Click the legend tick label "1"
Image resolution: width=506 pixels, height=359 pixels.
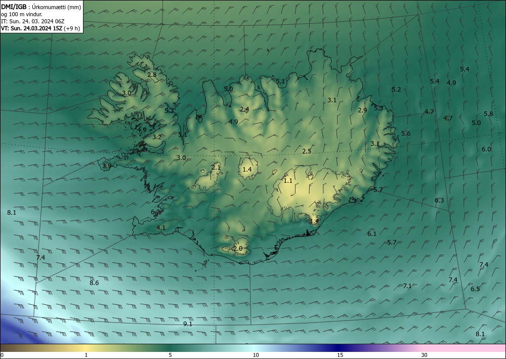[86, 355]
